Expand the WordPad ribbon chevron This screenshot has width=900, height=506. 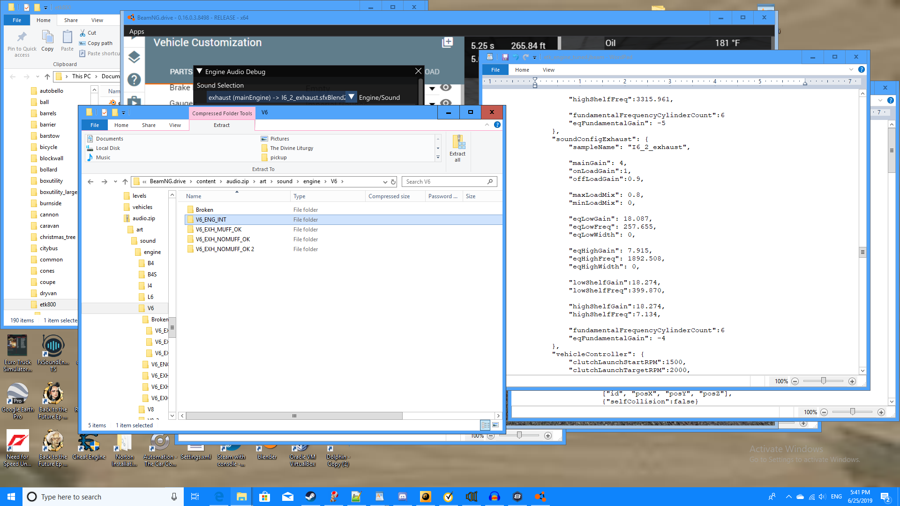[851, 69]
